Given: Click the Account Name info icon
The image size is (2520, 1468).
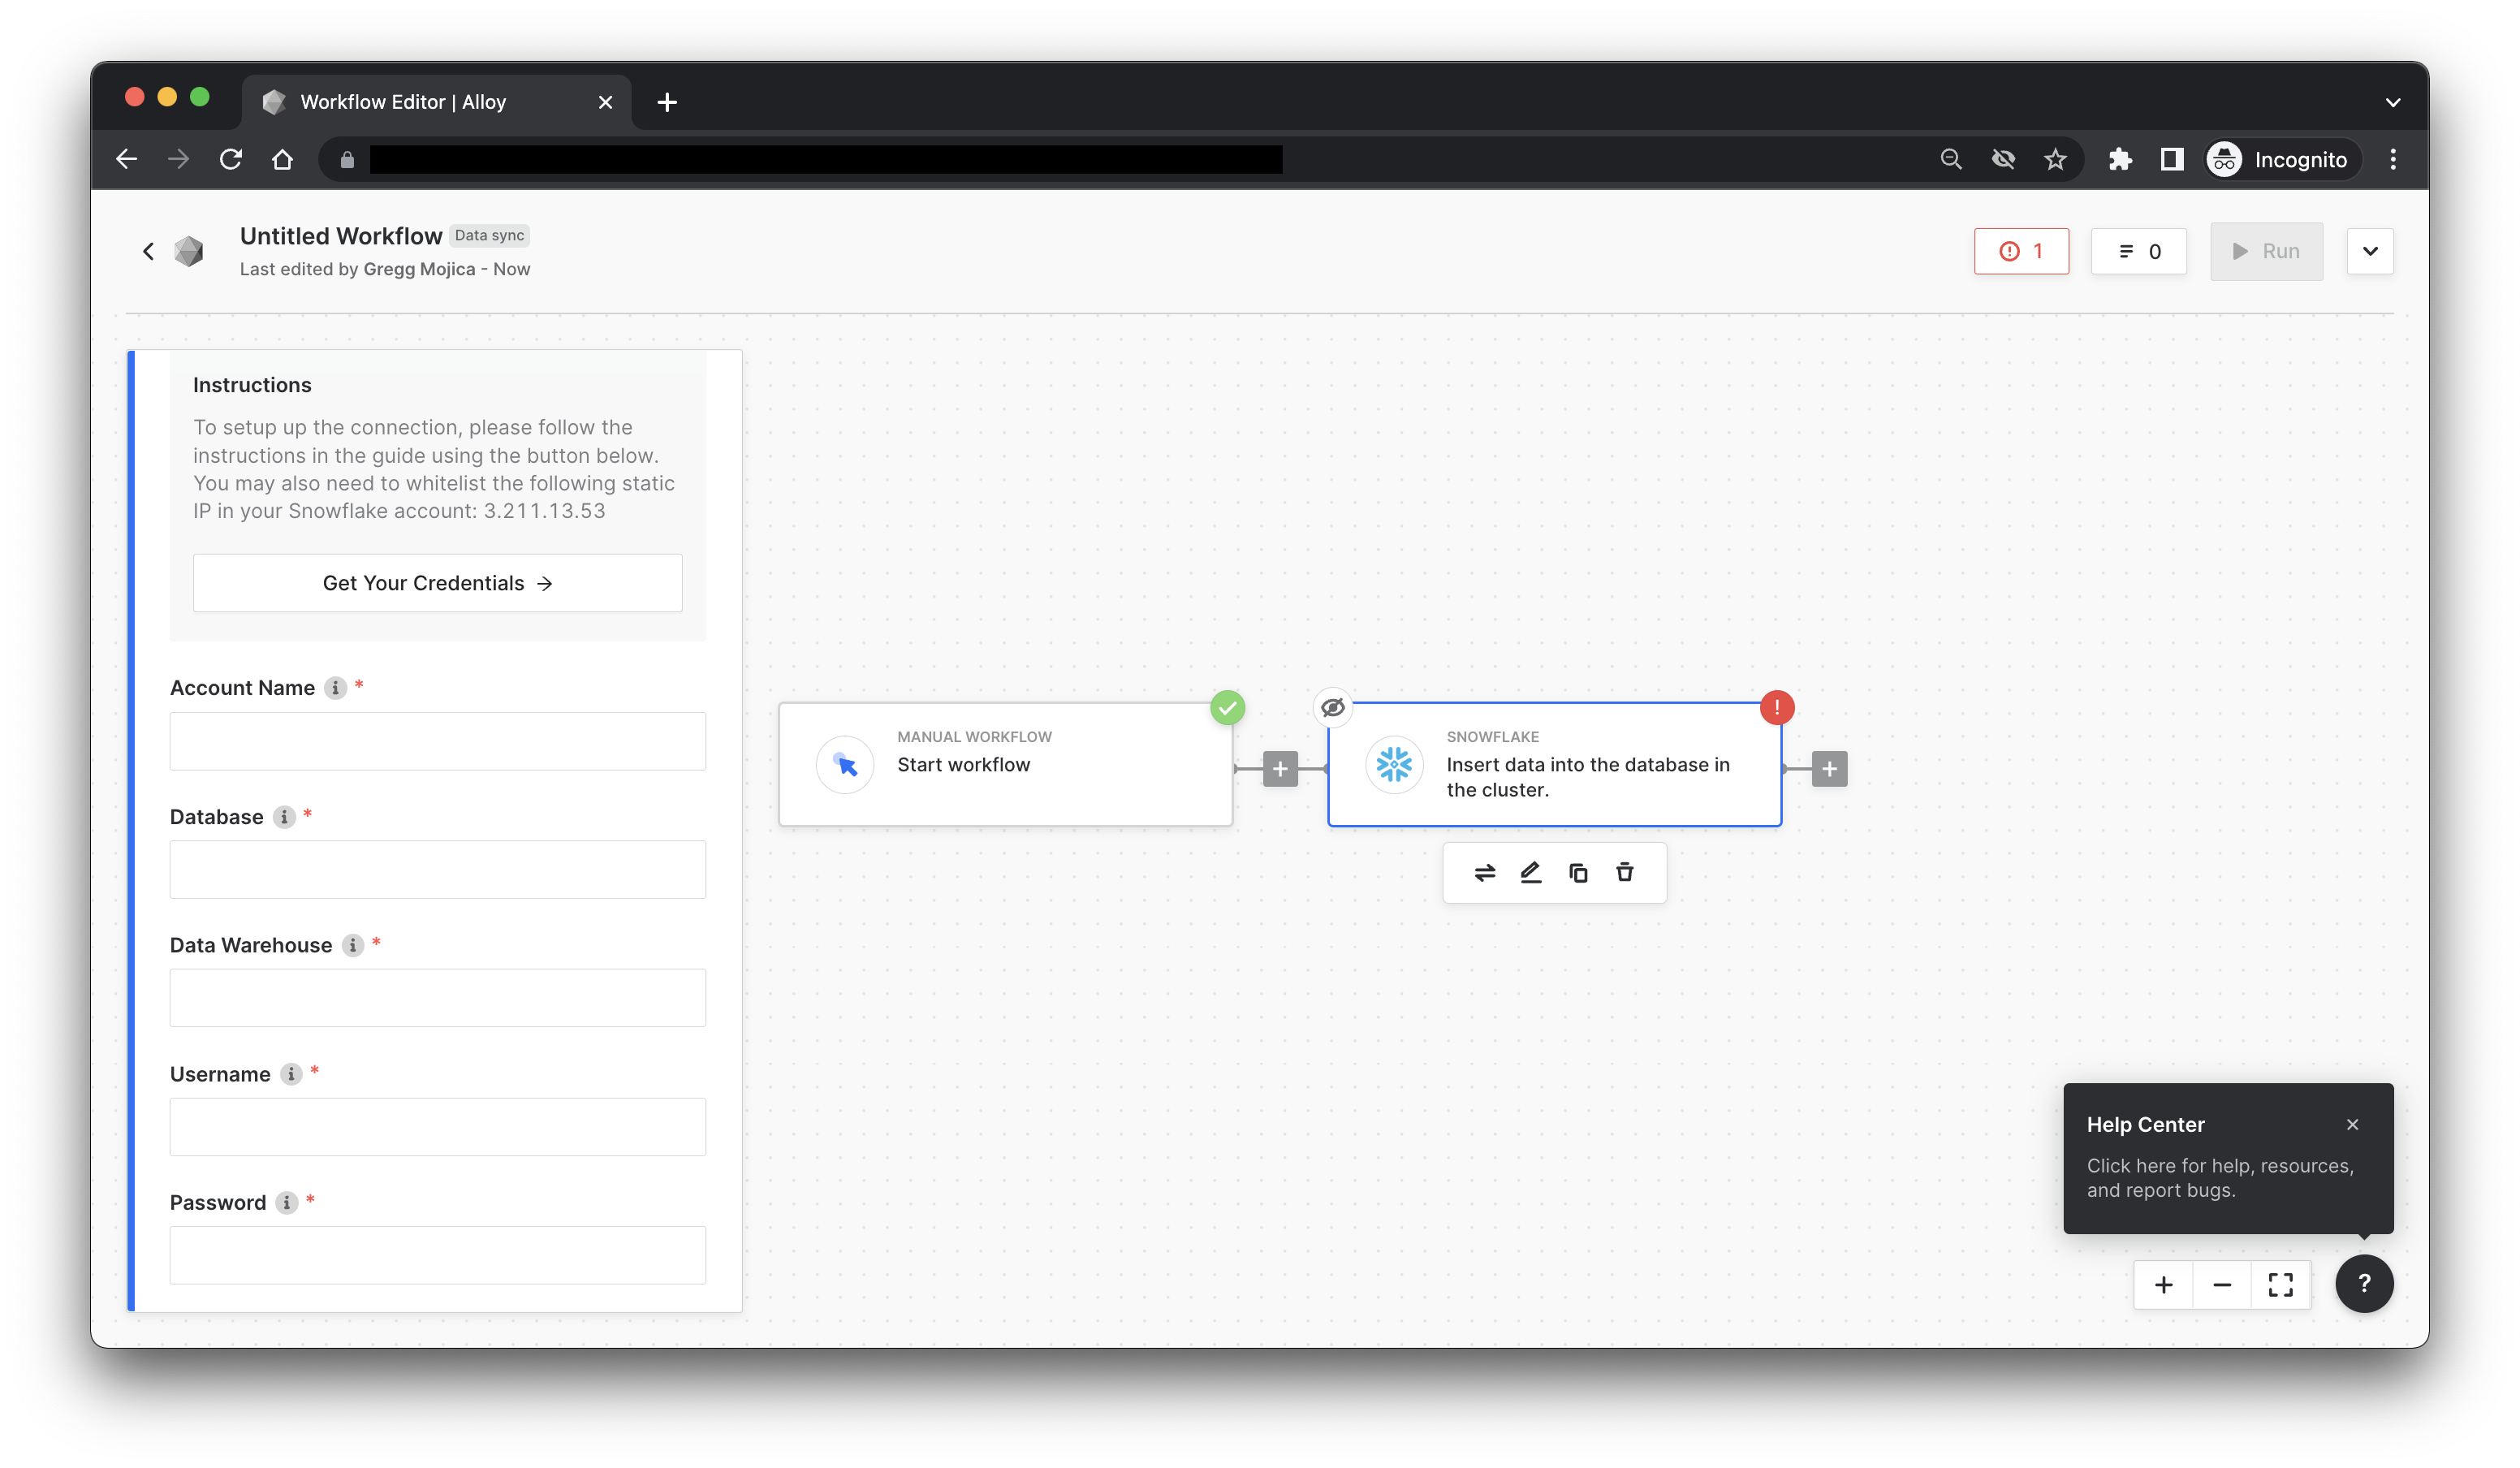Looking at the screenshot, I should tap(335, 688).
